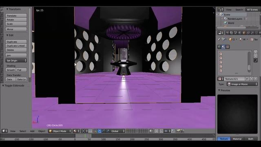Edit the Texture.021 name field
261x147 pixels.
pyautogui.click(x=234, y=79)
